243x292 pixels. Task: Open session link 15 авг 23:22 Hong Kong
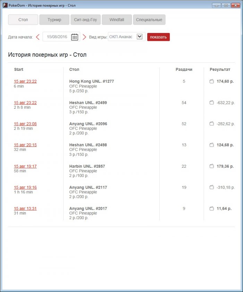(25, 81)
